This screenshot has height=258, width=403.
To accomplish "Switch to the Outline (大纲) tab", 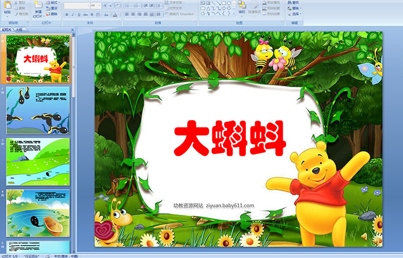I will (x=20, y=29).
